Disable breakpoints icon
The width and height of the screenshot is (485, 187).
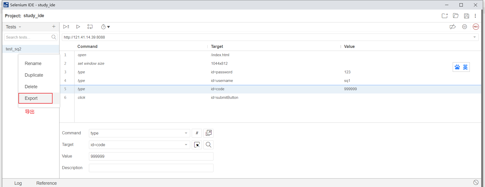(453, 27)
